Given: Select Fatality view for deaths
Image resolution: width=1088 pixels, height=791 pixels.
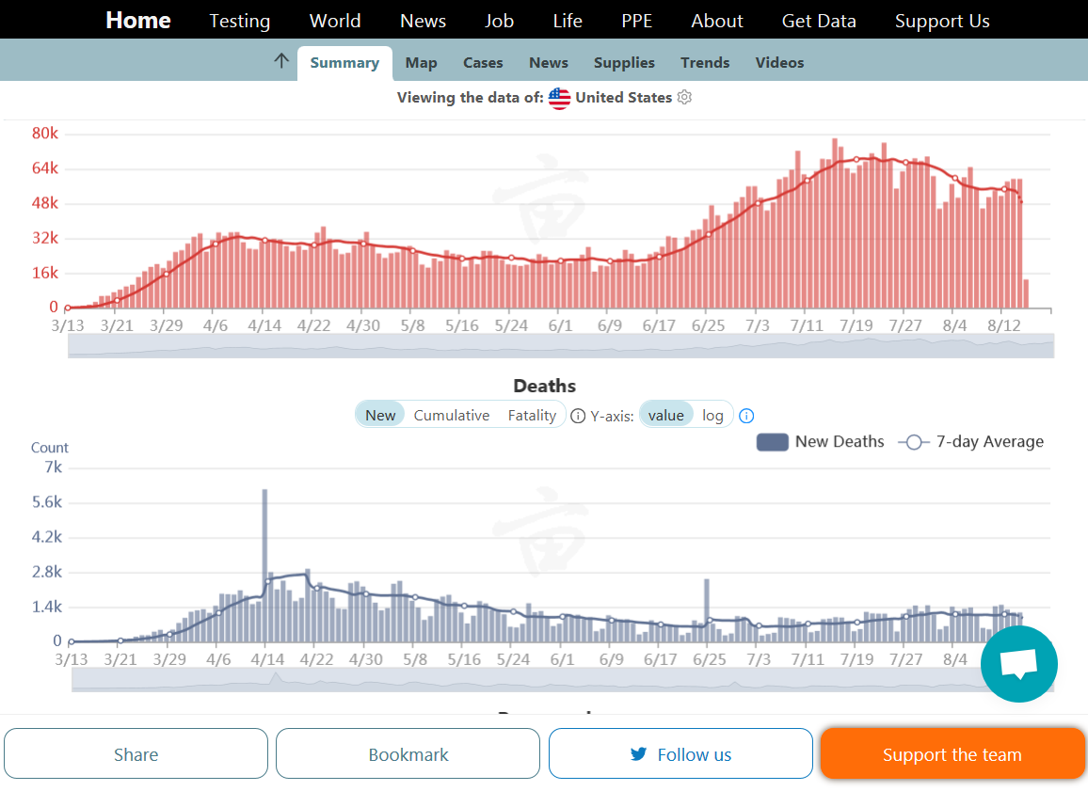Looking at the screenshot, I should click(x=532, y=416).
